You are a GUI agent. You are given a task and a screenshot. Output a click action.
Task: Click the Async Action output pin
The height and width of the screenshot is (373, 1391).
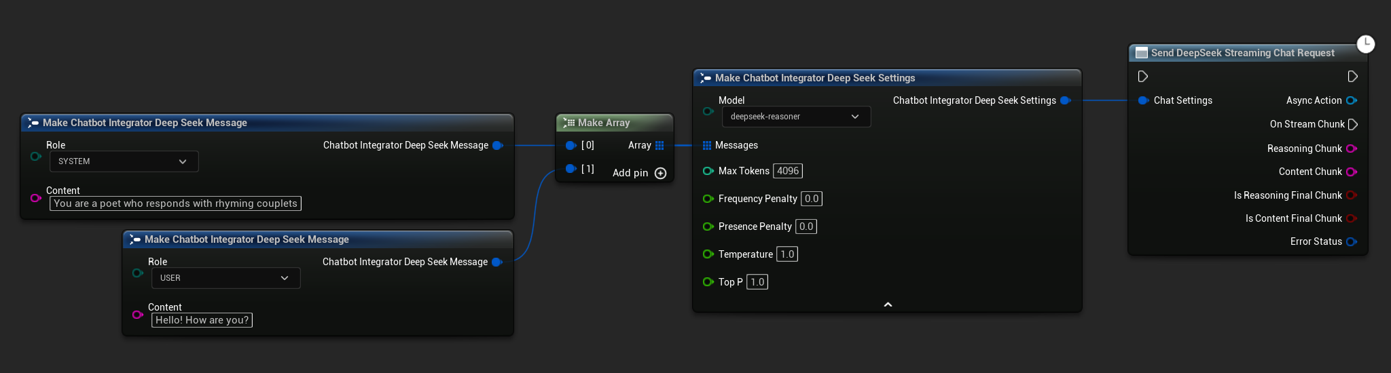tap(1351, 100)
